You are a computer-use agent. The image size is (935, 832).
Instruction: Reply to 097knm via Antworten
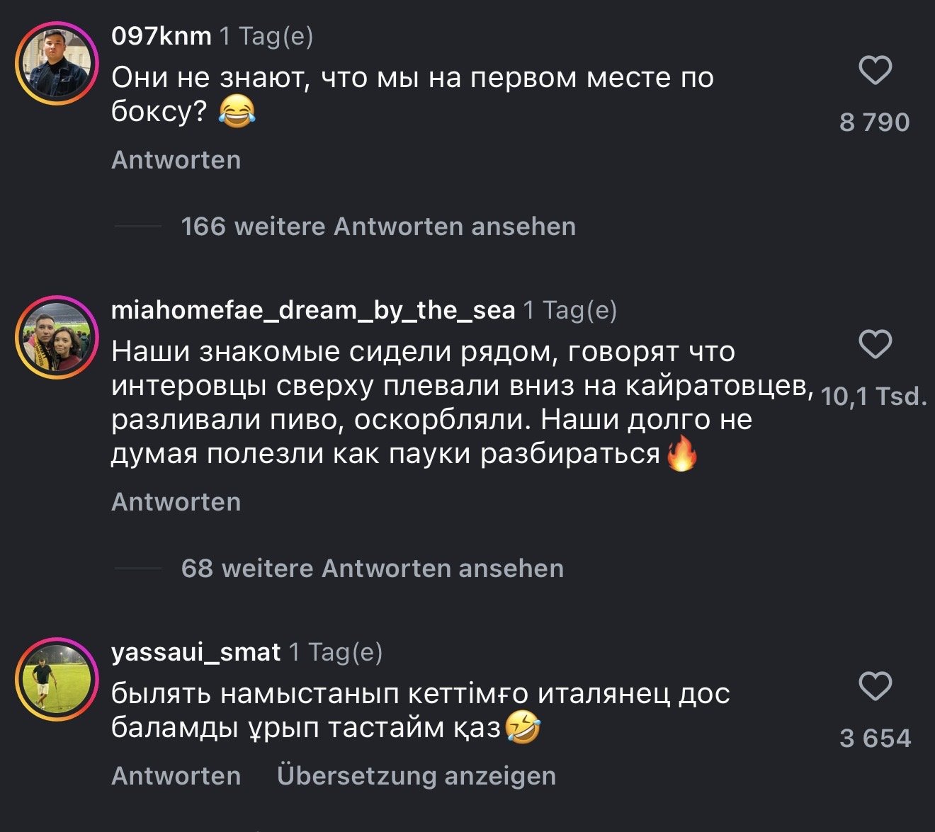point(176,160)
